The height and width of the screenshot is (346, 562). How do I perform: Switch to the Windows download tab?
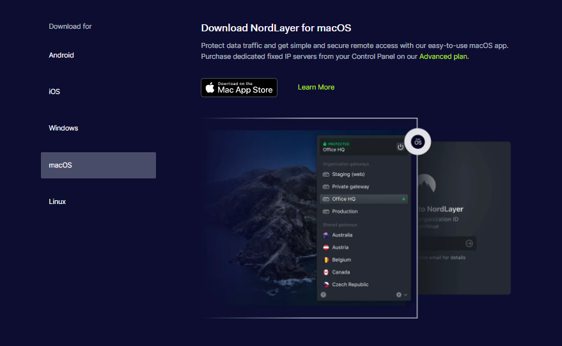[63, 128]
